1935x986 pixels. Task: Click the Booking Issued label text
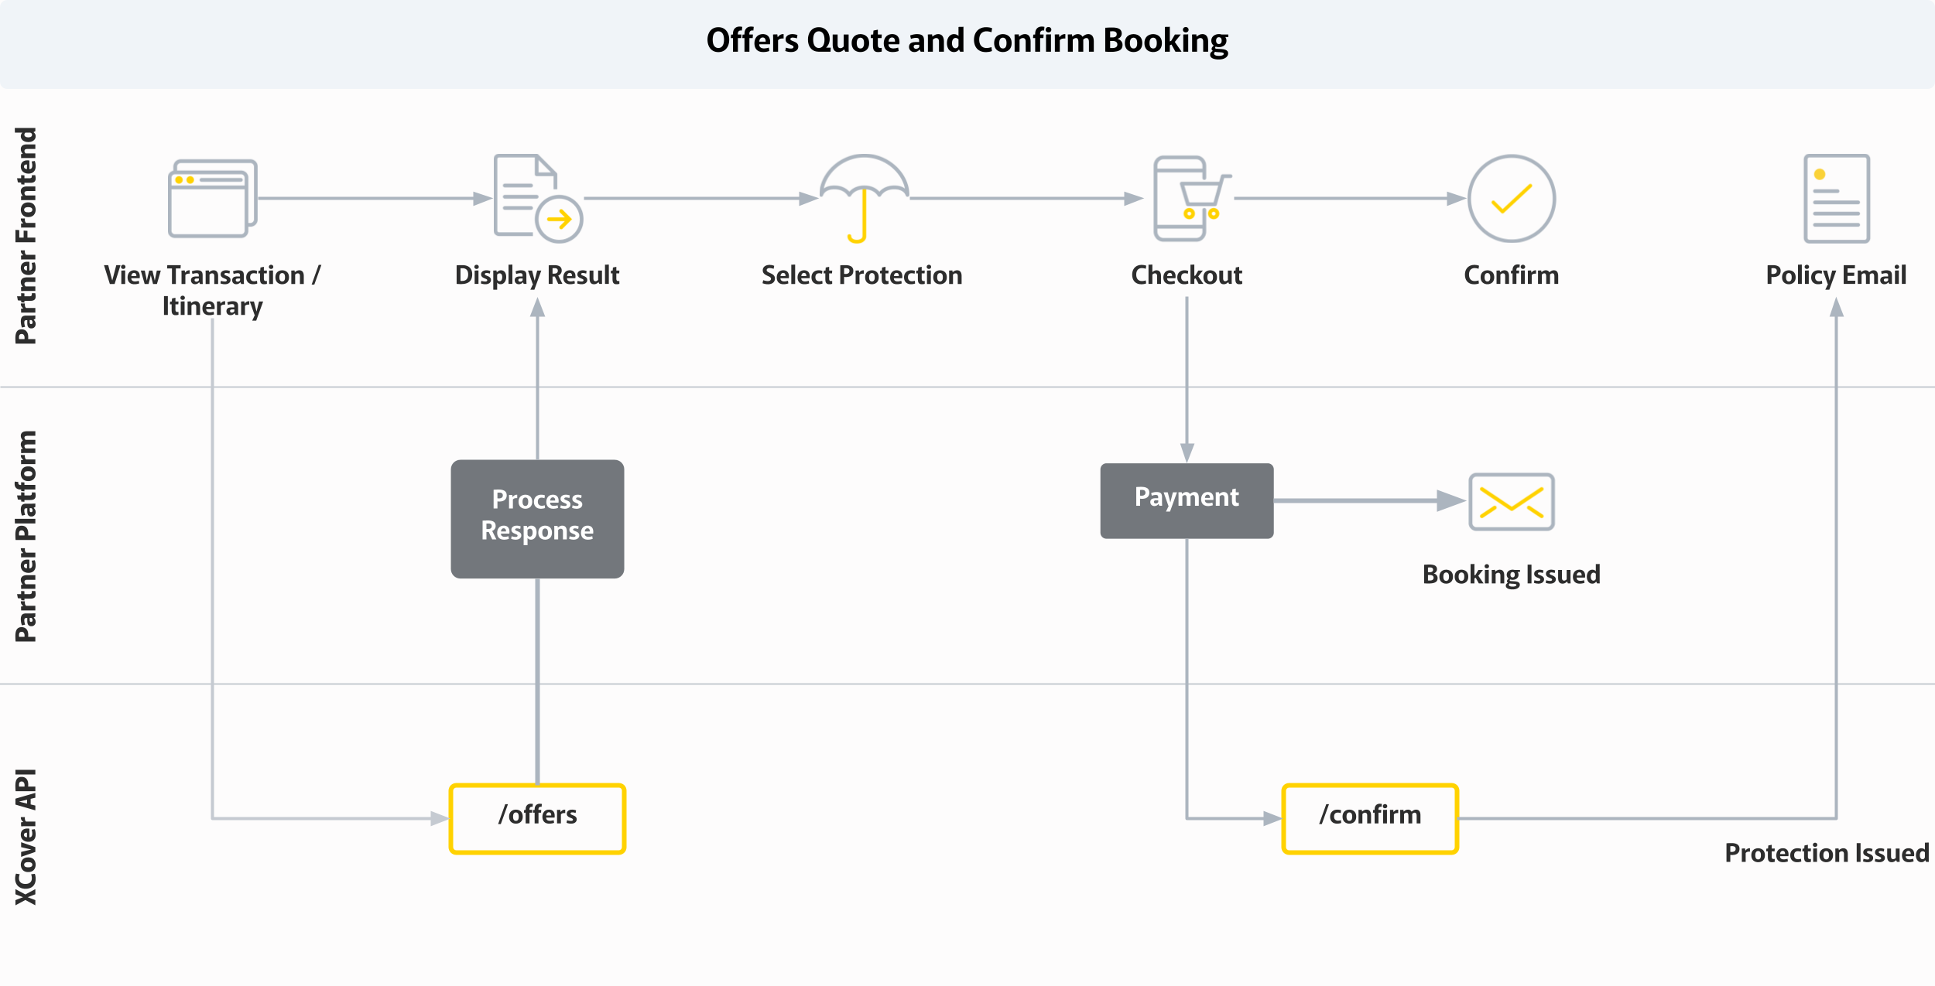[x=1511, y=575]
